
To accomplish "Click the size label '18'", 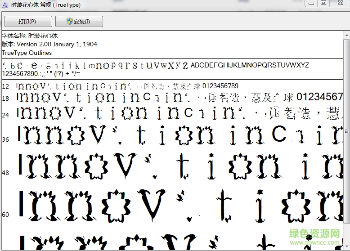I will click(5, 99).
